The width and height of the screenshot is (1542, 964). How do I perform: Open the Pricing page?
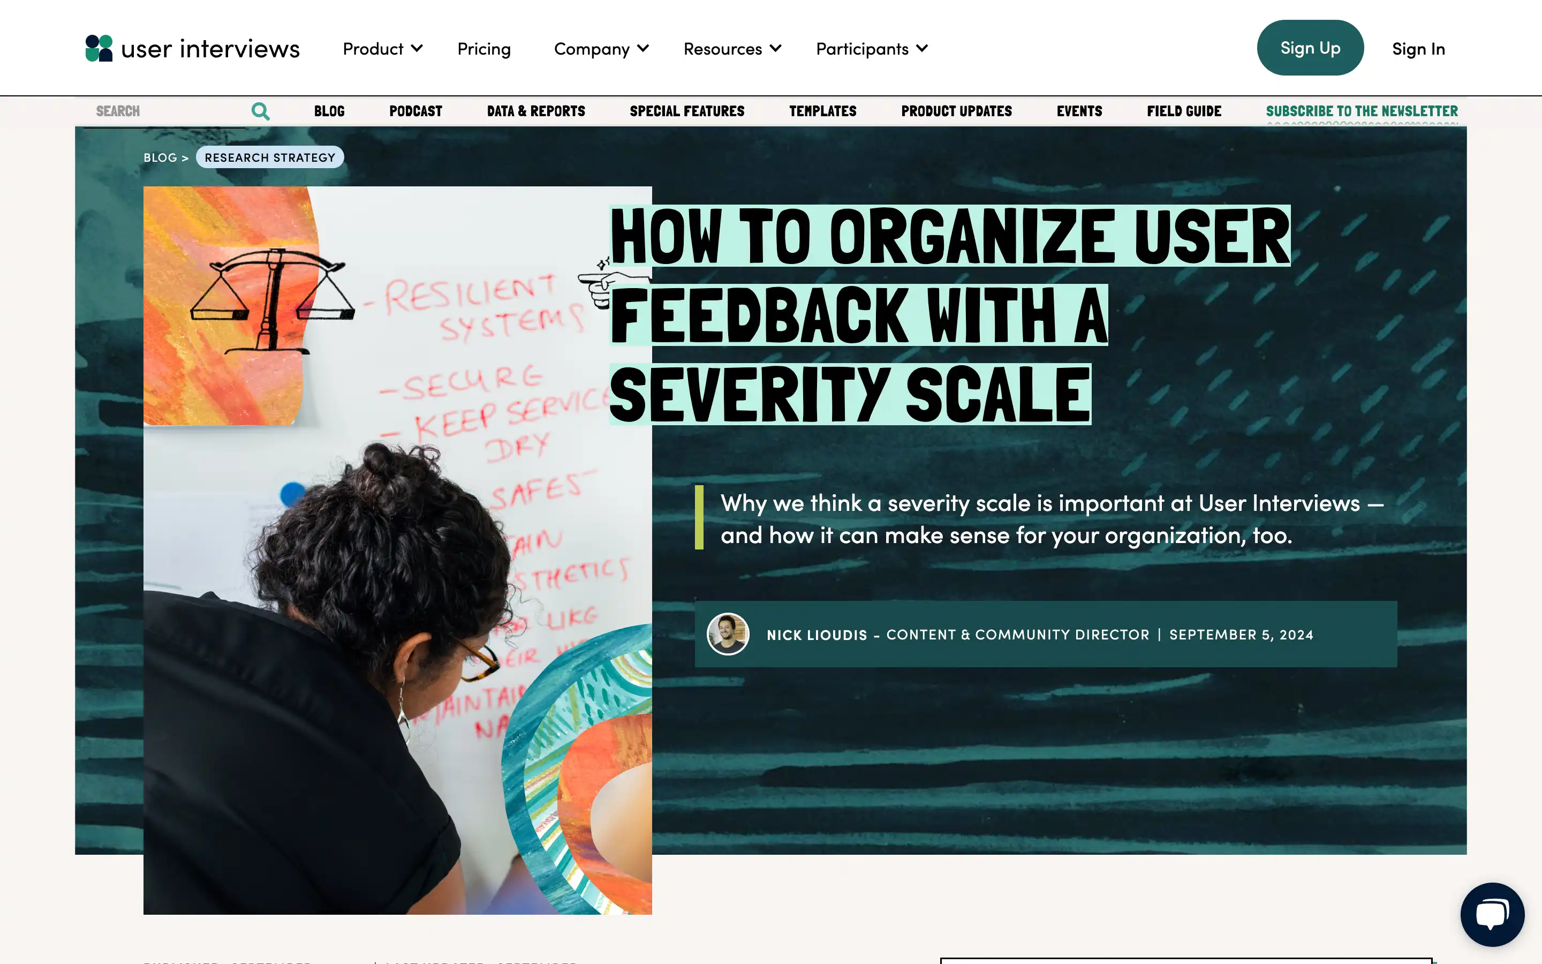point(483,48)
